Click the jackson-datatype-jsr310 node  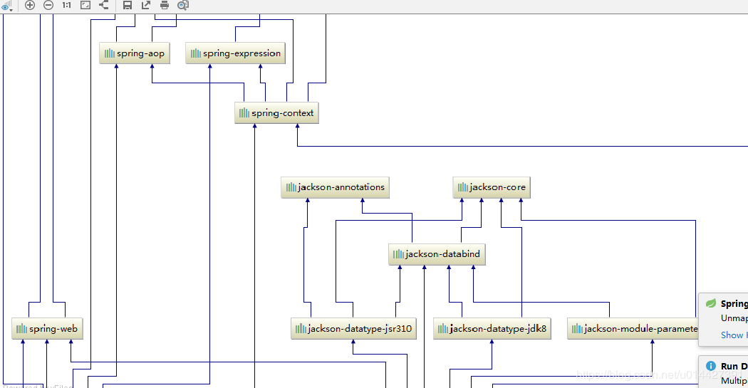pyautogui.click(x=353, y=329)
